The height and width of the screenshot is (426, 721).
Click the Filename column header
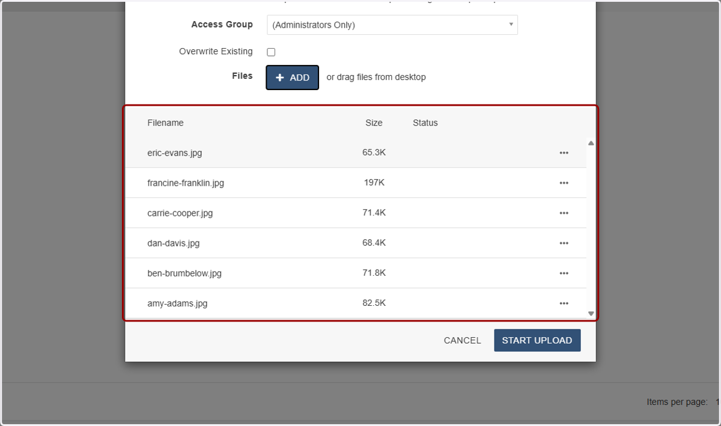(165, 123)
